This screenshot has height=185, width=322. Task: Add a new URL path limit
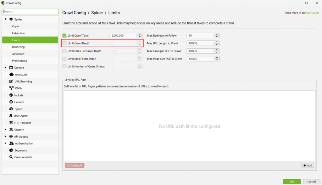click(x=308, y=165)
